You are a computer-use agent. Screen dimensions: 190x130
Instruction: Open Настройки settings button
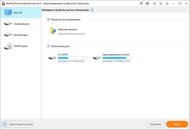pyautogui.click(x=155, y=124)
